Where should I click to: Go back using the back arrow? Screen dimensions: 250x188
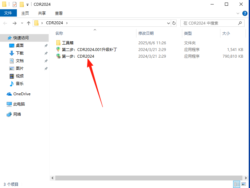(x=5, y=23)
